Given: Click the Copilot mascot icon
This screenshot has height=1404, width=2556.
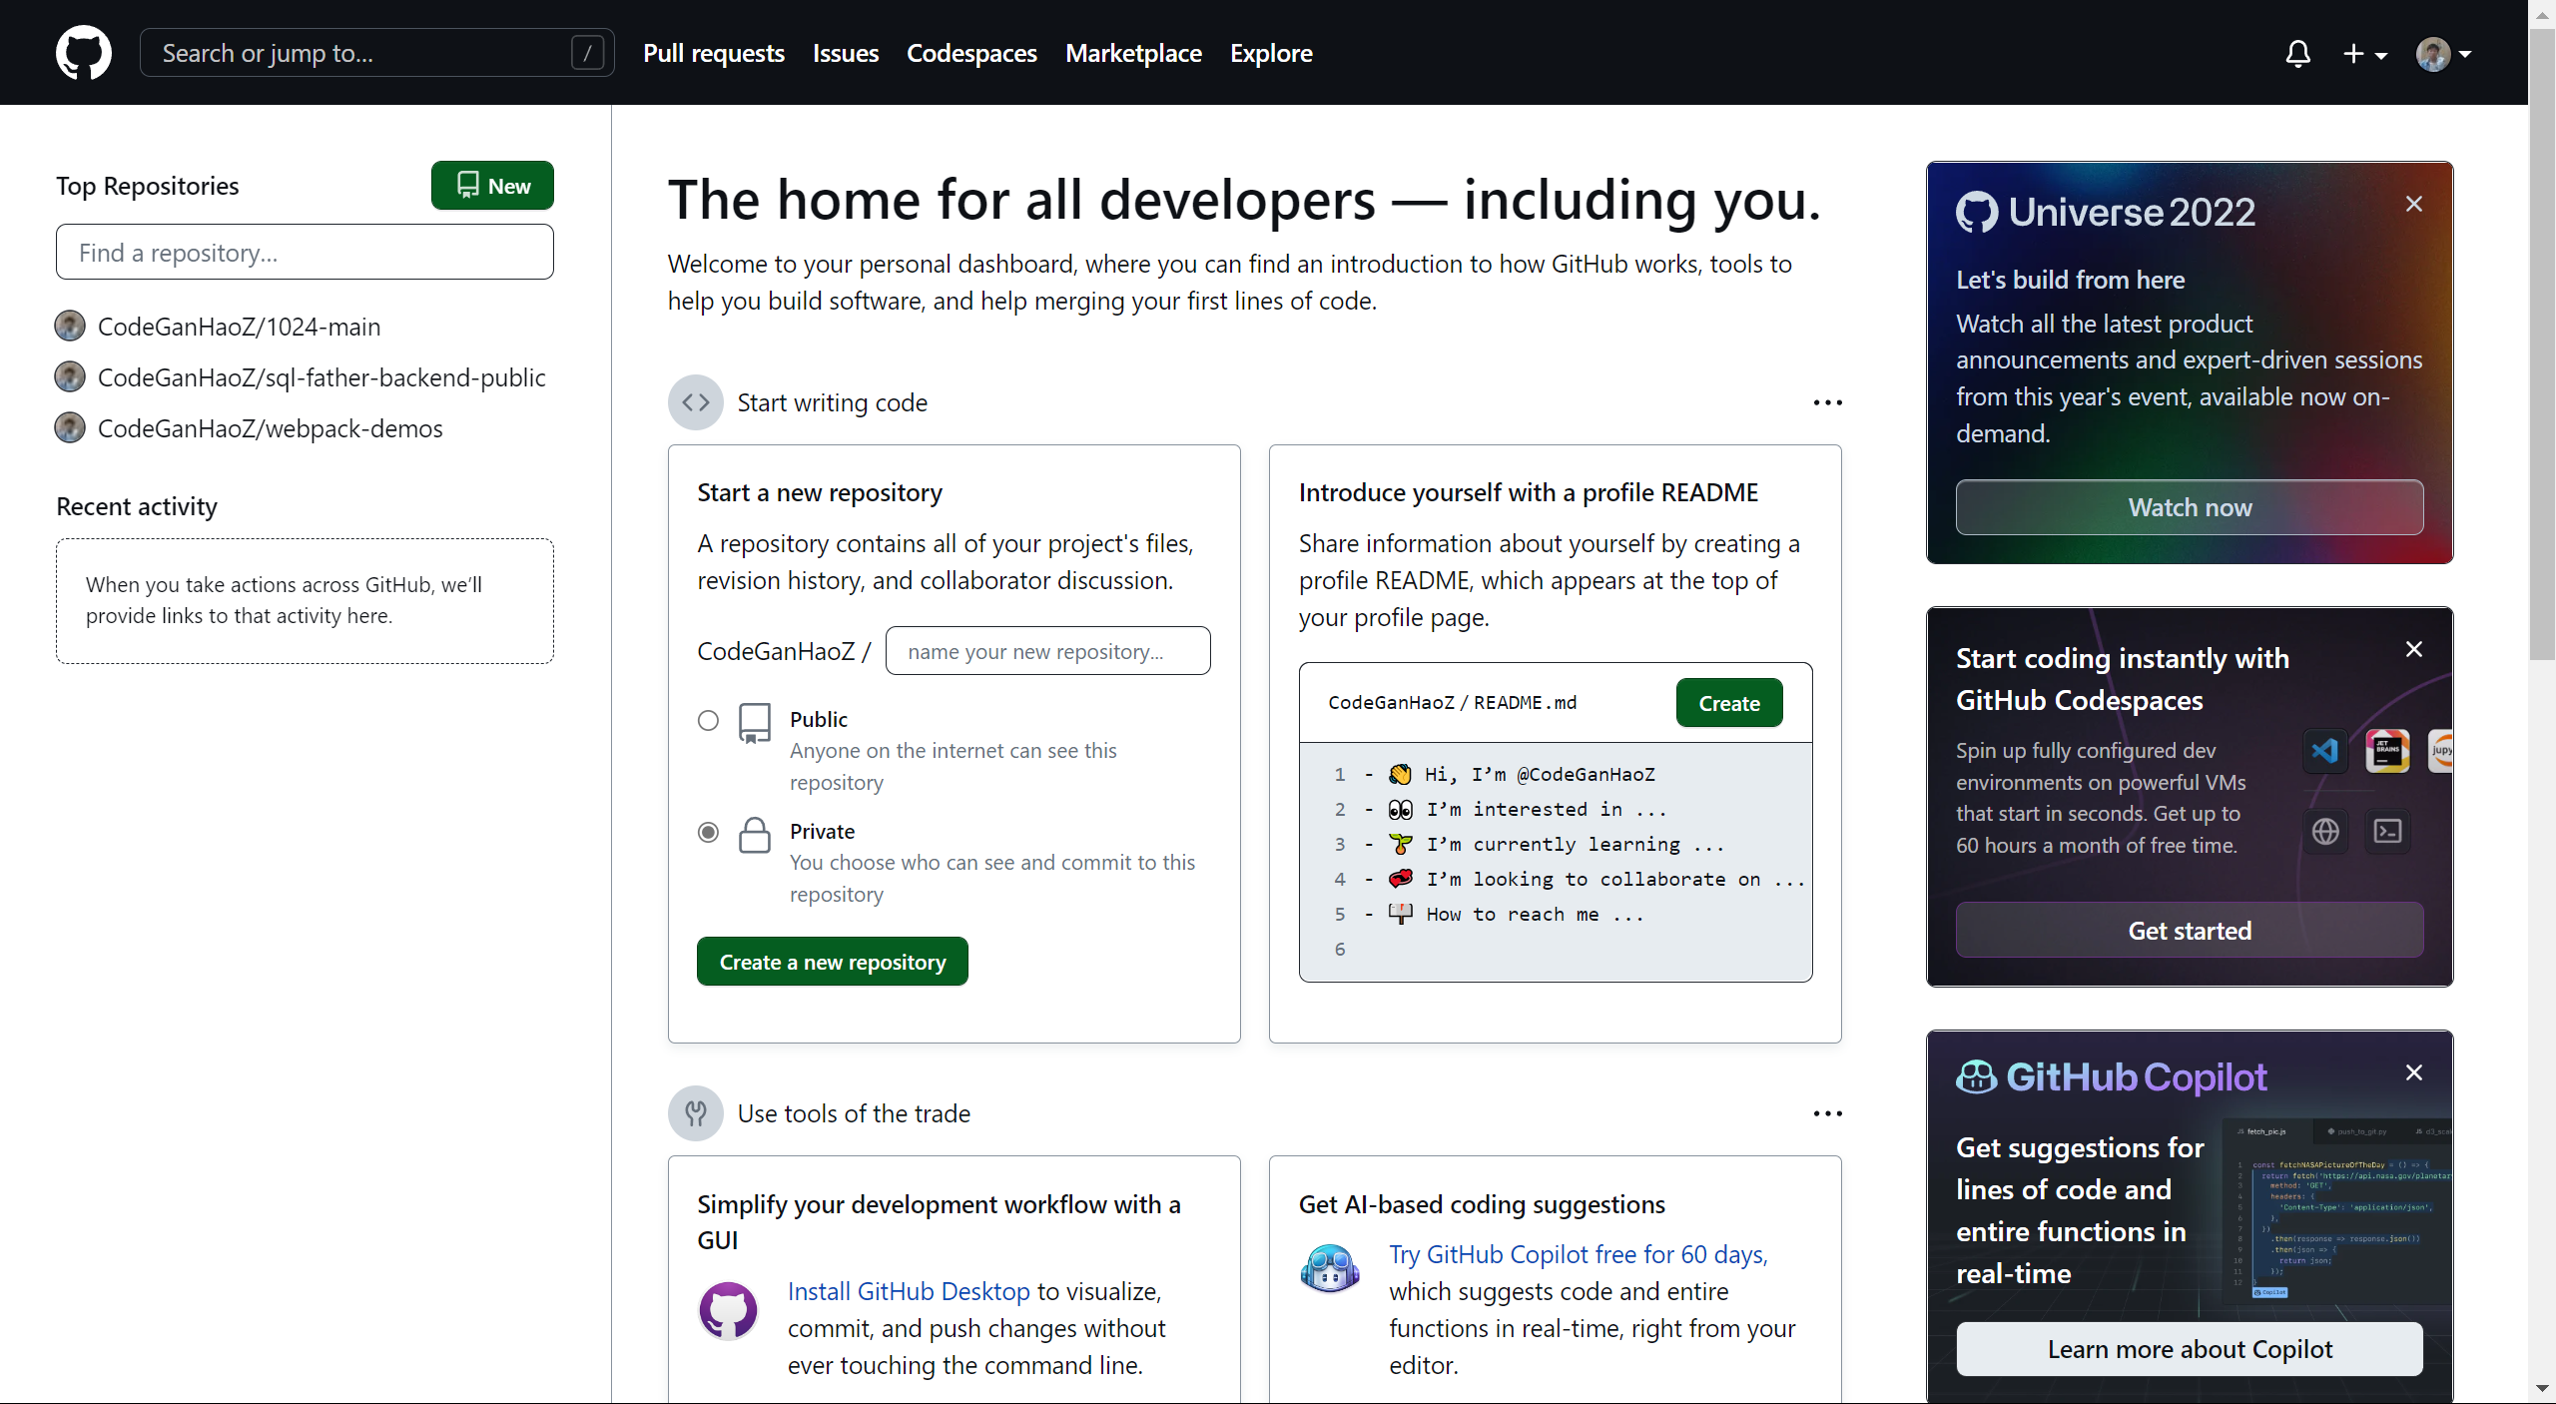Looking at the screenshot, I should click(x=1330, y=1270).
